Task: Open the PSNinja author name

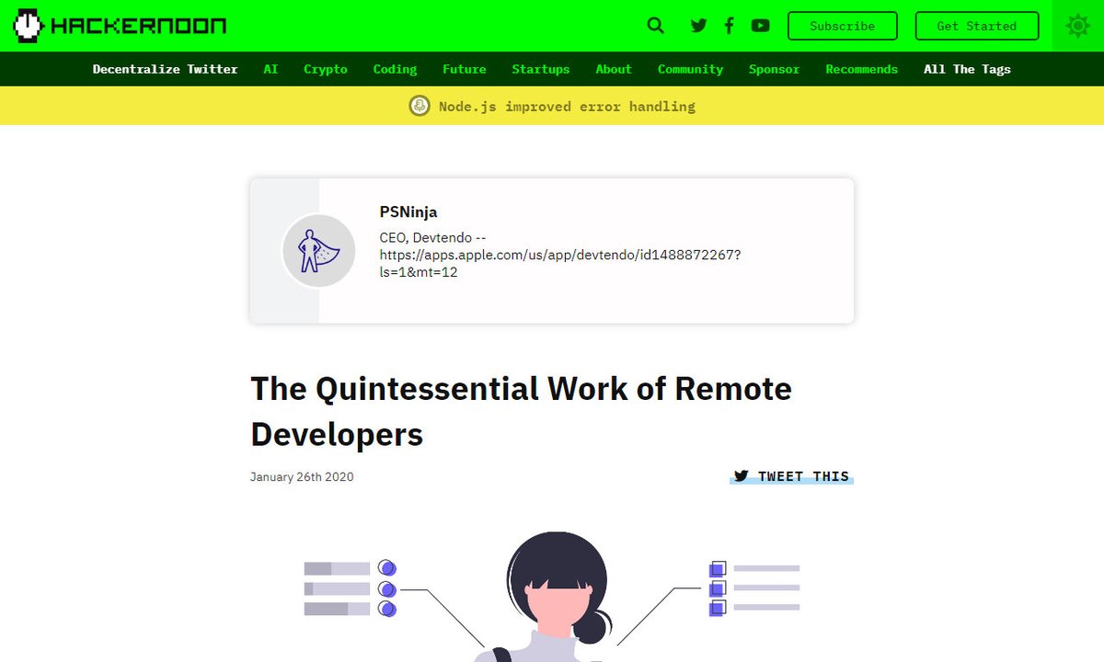Action: [x=408, y=212]
